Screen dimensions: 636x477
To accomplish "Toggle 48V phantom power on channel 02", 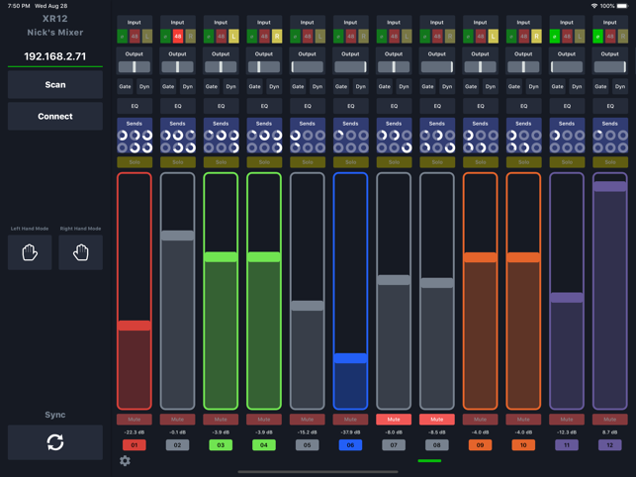I will tap(178, 37).
